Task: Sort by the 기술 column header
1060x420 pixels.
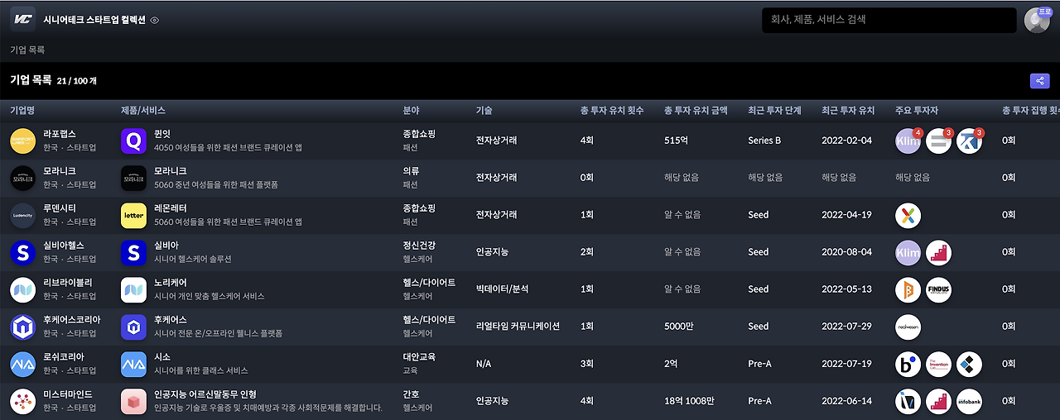Action: click(x=484, y=110)
